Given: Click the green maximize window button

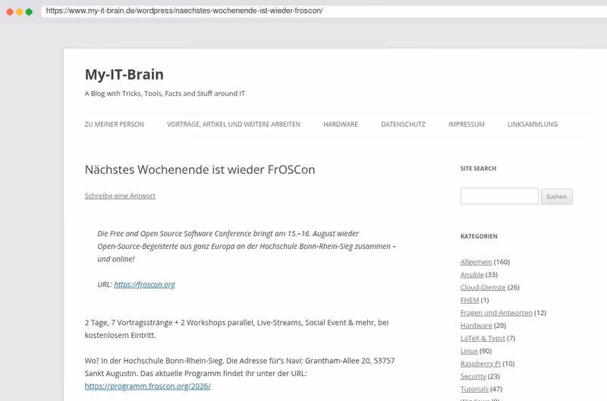Looking at the screenshot, I should coord(29,11).
